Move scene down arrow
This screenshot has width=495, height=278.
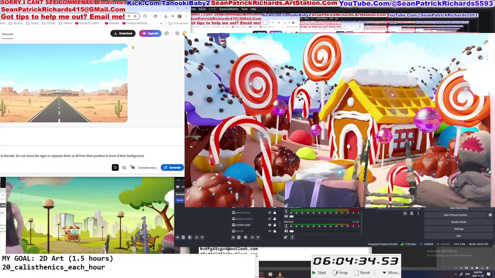click(x=202, y=237)
